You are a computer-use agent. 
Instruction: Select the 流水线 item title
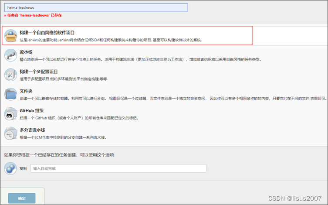(26, 52)
